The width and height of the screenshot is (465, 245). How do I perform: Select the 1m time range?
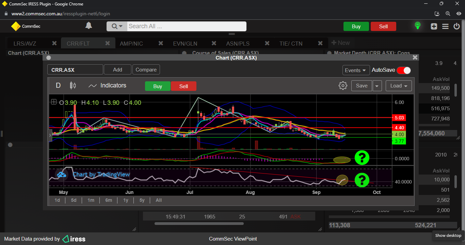[x=91, y=200]
